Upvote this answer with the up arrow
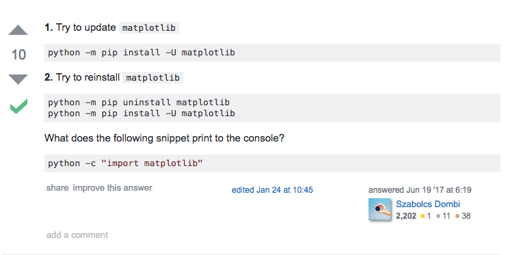This screenshot has width=506, height=255. tap(18, 29)
